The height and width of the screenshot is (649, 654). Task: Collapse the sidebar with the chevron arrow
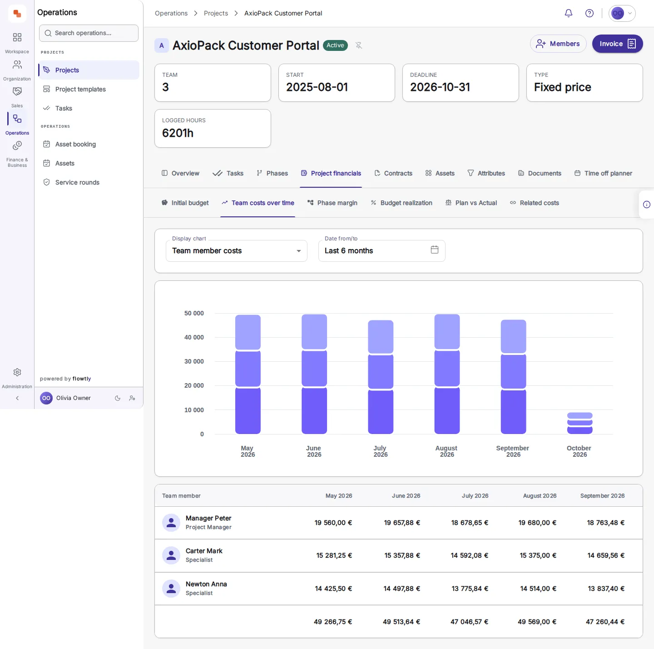[17, 398]
